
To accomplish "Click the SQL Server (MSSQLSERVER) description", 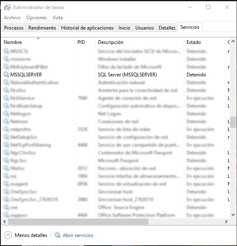I will coord(128,74).
